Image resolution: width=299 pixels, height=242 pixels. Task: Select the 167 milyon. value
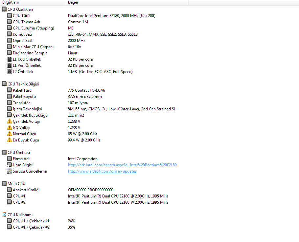click(78, 103)
